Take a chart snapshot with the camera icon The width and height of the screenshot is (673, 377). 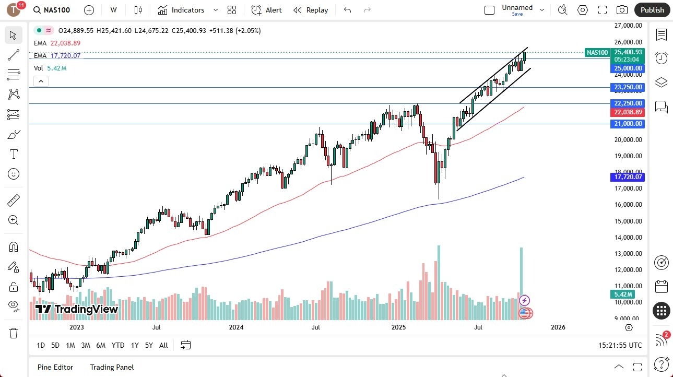[621, 9]
